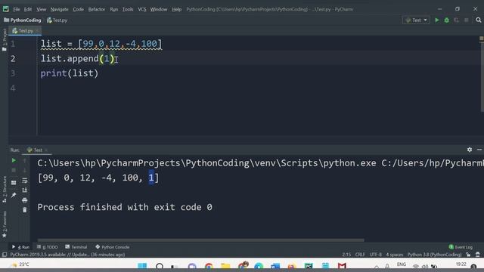Click the PythonCoding breadcrumb folder

click(x=22, y=20)
